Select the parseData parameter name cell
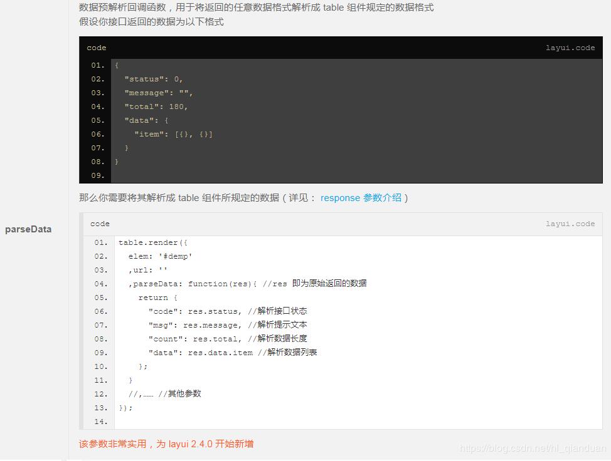 (x=28, y=229)
